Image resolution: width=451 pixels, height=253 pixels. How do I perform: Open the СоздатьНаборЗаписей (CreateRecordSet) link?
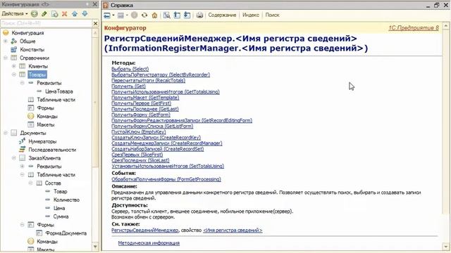pyautogui.click(x=158, y=149)
